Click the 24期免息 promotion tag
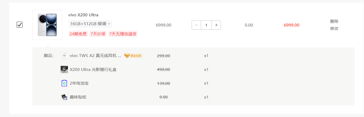Viewport: 364px width, 117px height. point(78,34)
